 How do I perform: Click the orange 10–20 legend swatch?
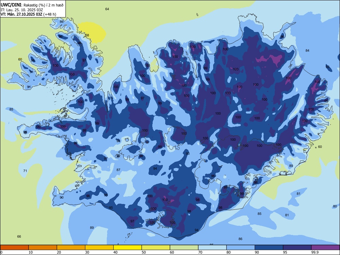tap(43, 248)
